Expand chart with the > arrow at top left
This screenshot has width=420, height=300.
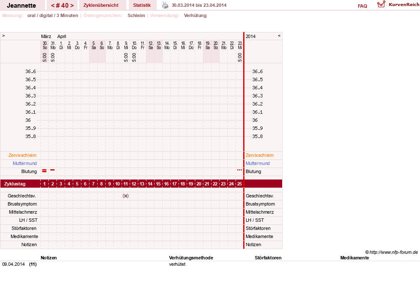click(3, 35)
